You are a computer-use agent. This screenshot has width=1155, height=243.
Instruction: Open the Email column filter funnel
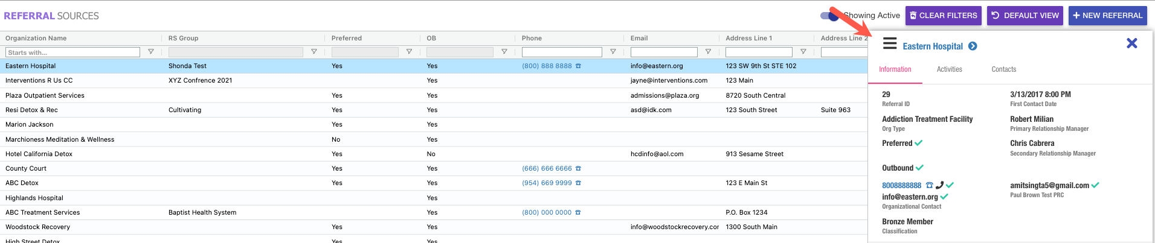pyautogui.click(x=708, y=52)
